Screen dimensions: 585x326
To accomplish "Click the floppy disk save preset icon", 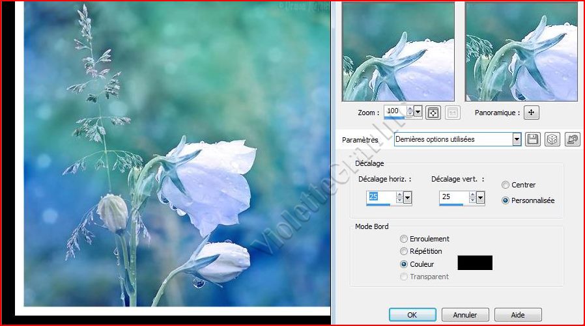I will [x=533, y=139].
